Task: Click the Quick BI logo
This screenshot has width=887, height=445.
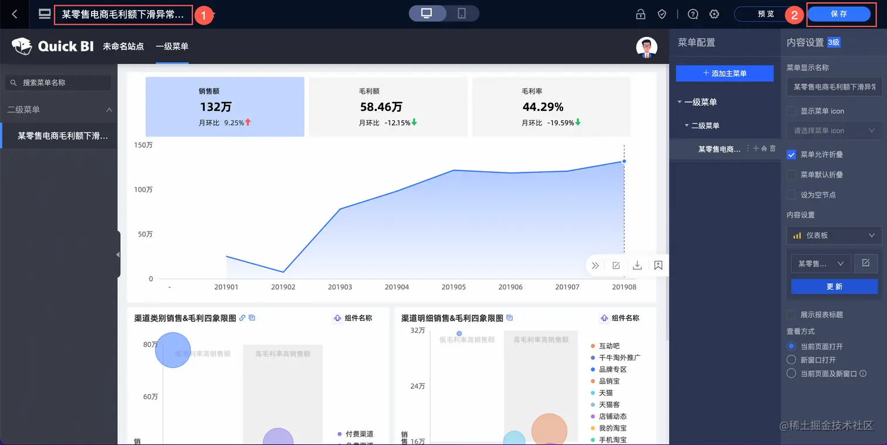Action: [x=53, y=46]
